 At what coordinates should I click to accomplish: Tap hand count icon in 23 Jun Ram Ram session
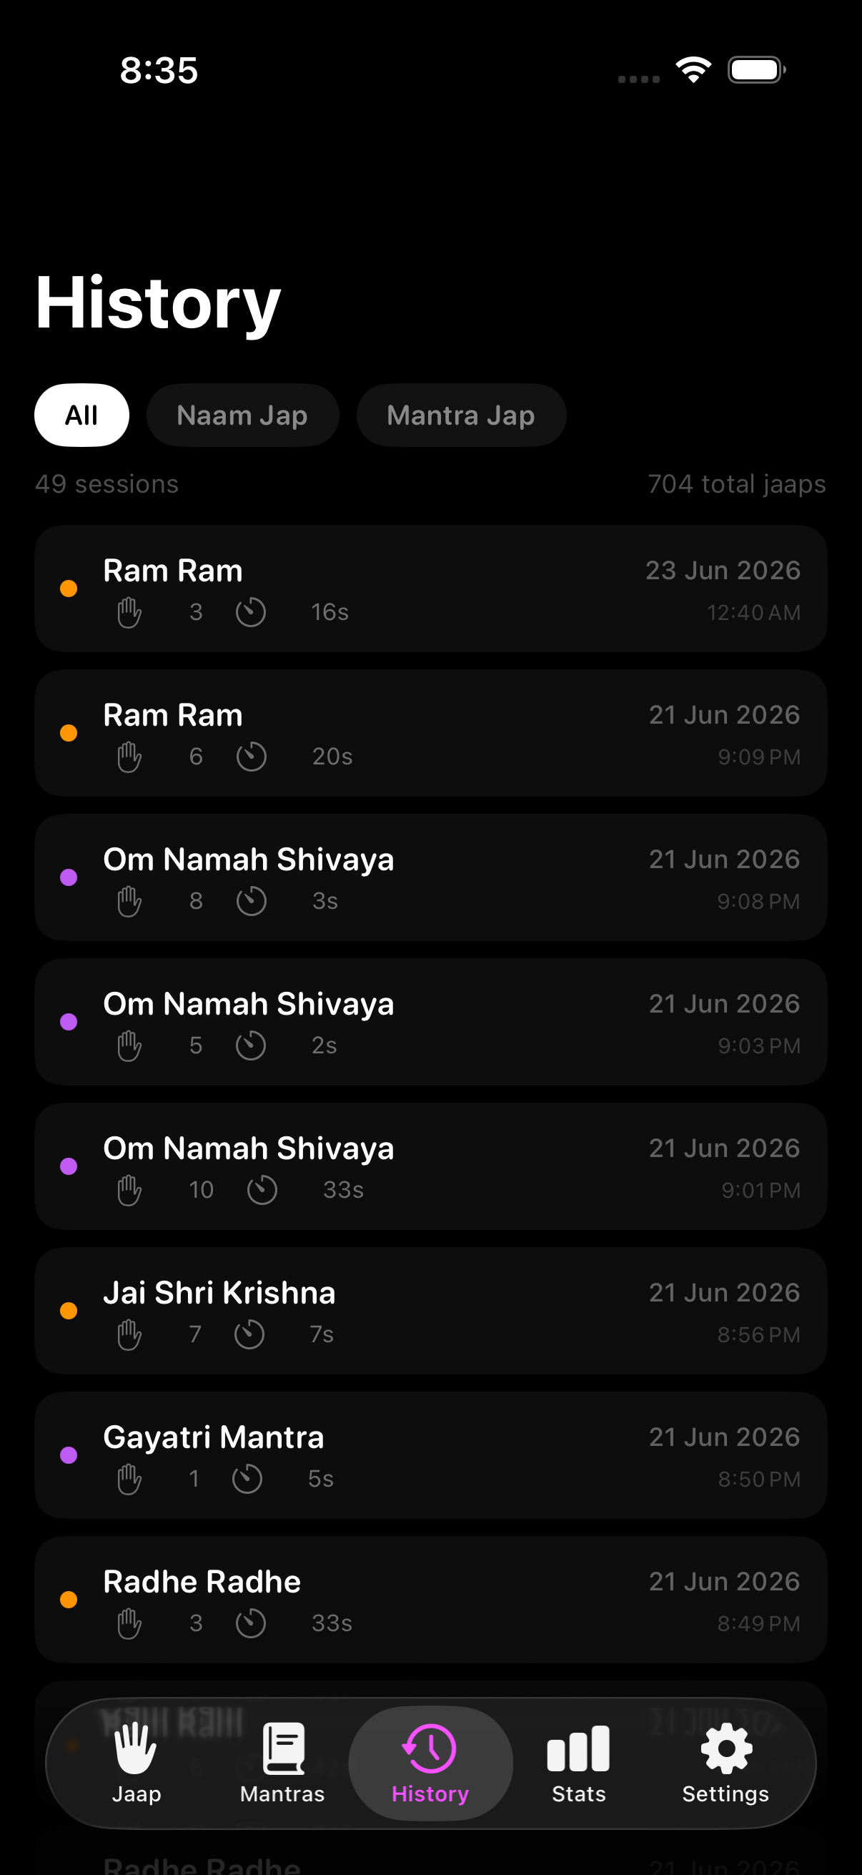click(x=129, y=612)
